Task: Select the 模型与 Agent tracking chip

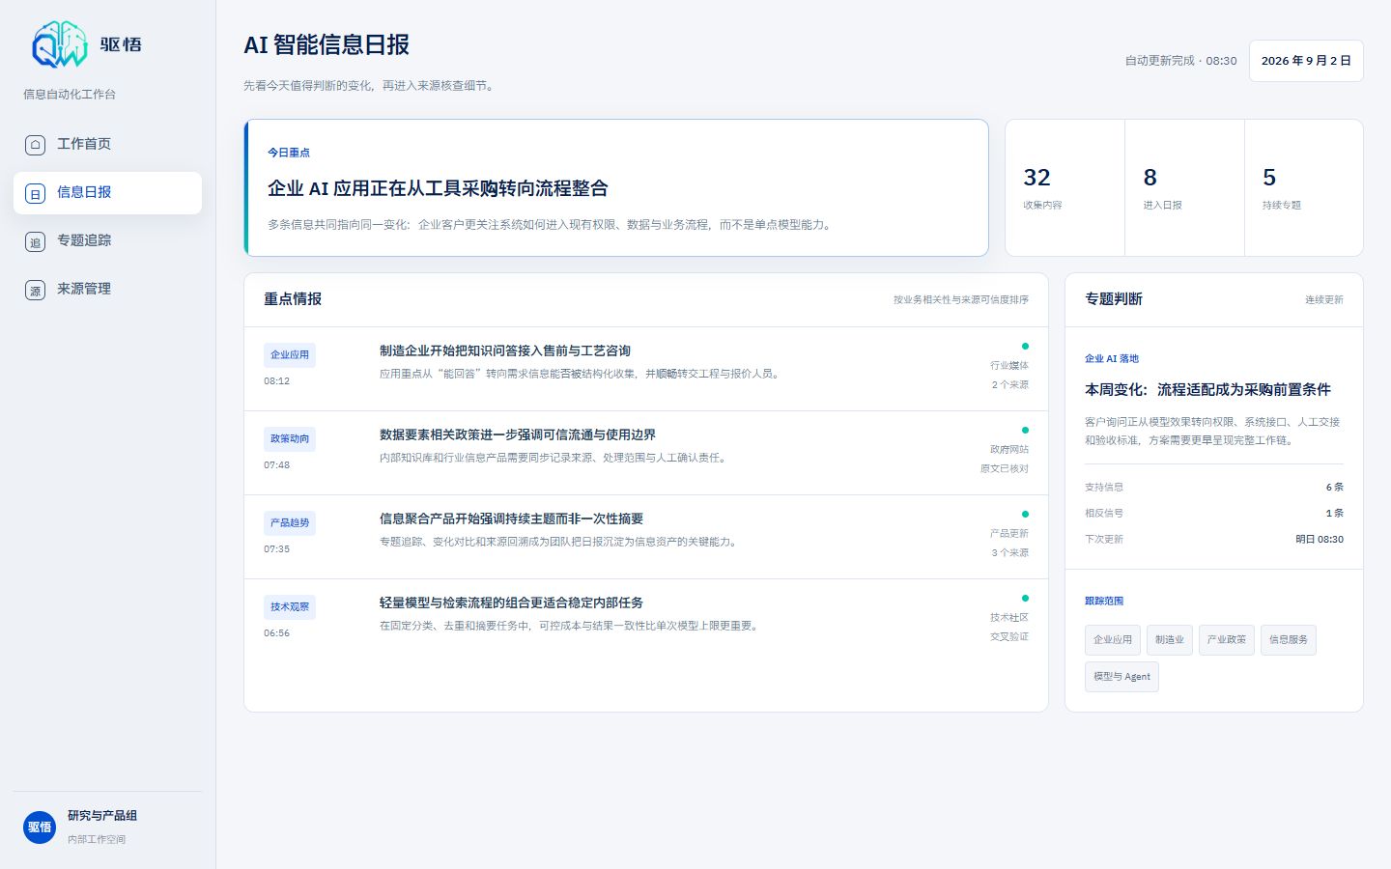Action: pos(1121,676)
